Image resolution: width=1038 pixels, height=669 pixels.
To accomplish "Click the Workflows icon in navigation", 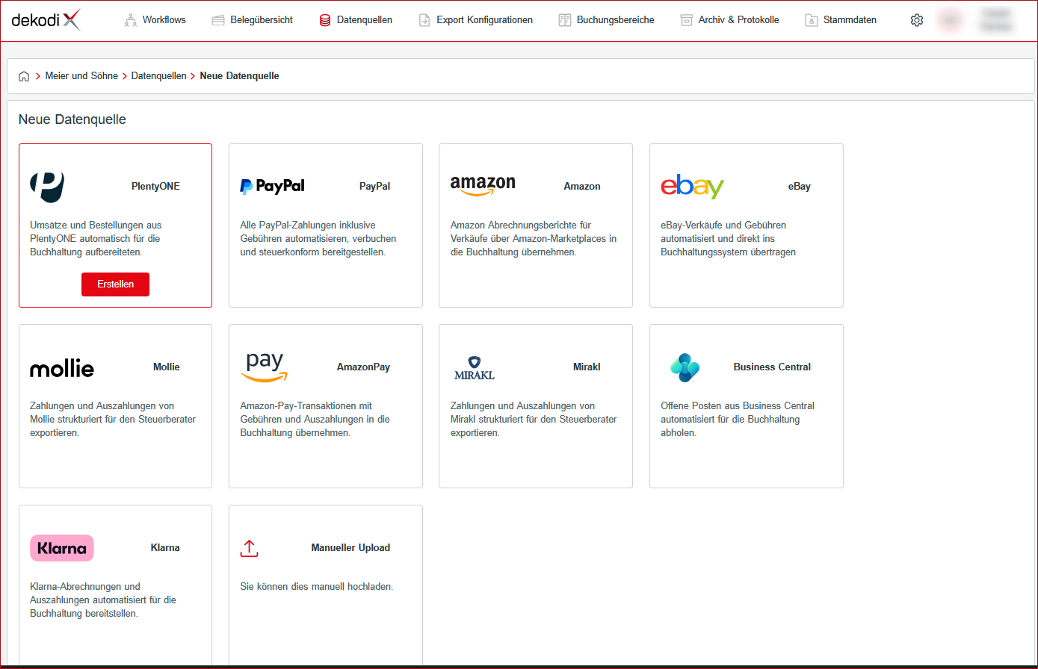I will (x=131, y=20).
